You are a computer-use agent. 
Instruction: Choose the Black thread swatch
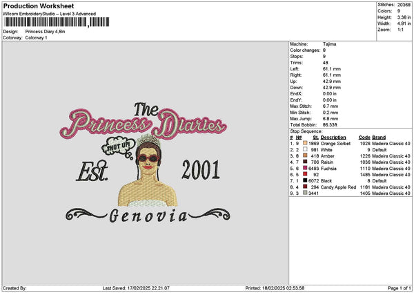pos(304,180)
